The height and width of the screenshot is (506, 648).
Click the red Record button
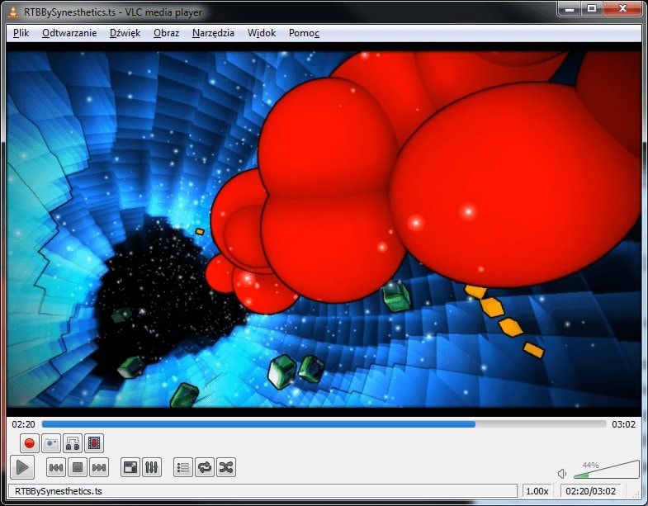[30, 443]
